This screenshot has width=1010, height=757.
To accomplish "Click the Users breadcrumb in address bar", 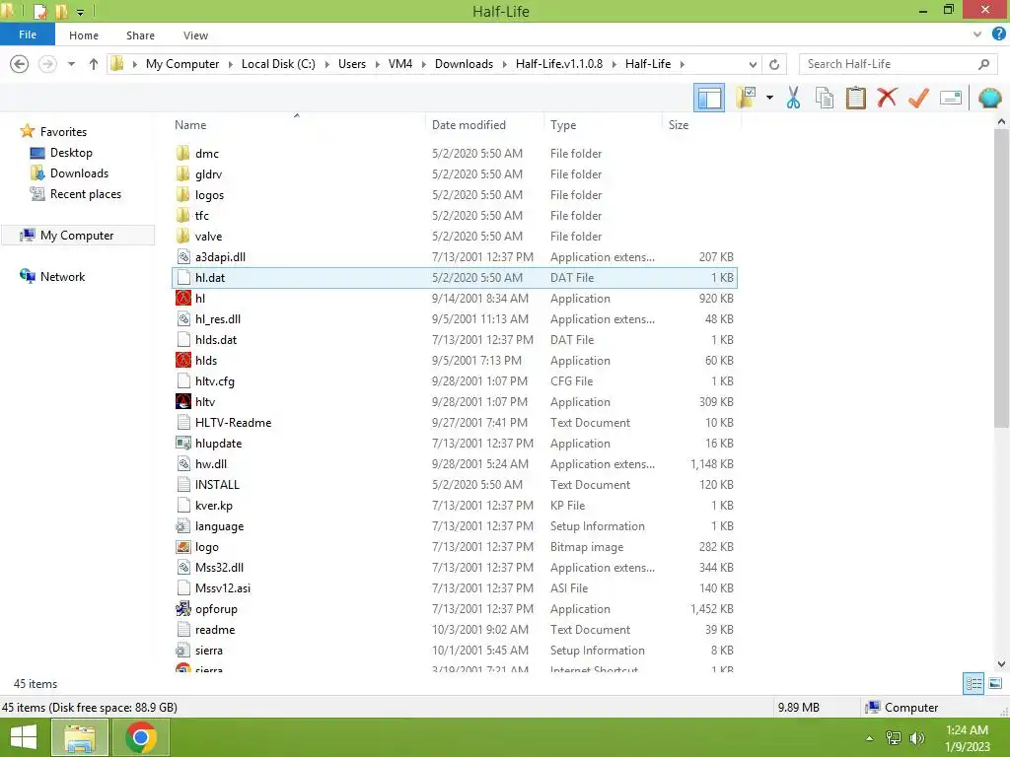I will (x=352, y=64).
